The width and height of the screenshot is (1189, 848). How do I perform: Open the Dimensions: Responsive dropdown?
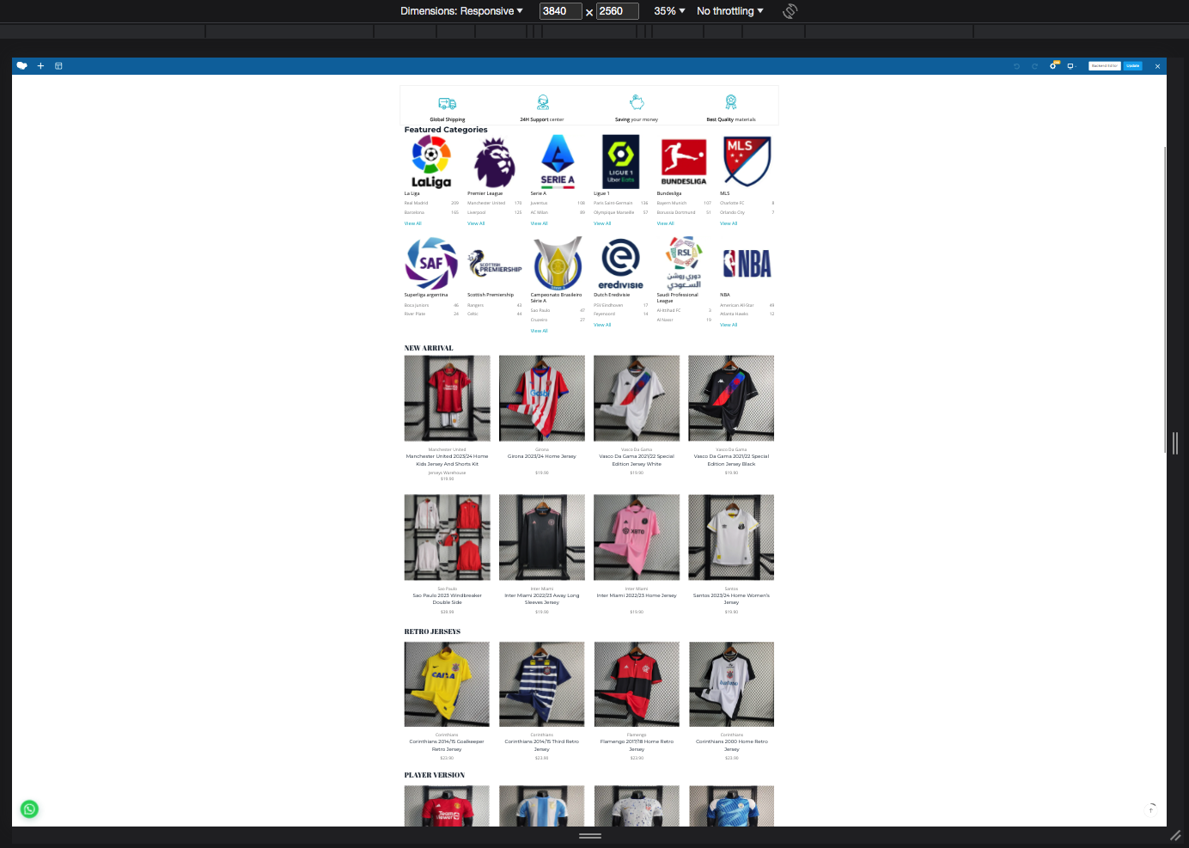(x=461, y=11)
